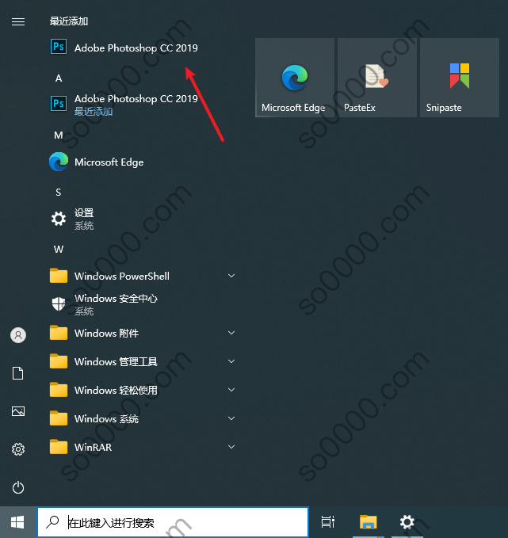Expand Windows 附件 chevron
The image size is (508, 538).
click(231, 333)
